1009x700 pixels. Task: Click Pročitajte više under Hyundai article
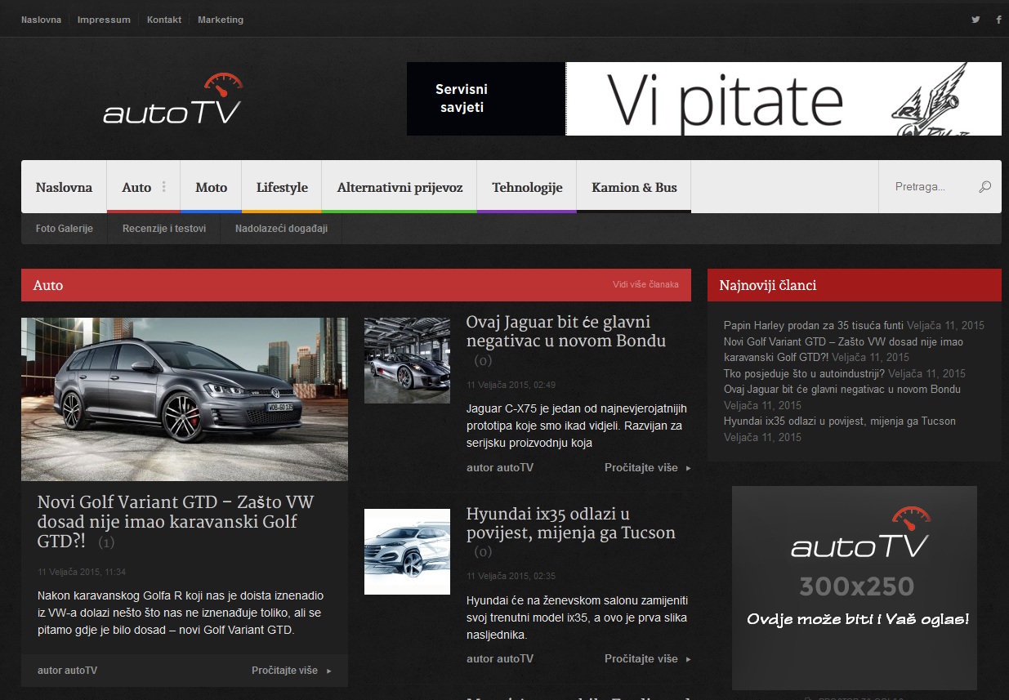click(x=641, y=659)
